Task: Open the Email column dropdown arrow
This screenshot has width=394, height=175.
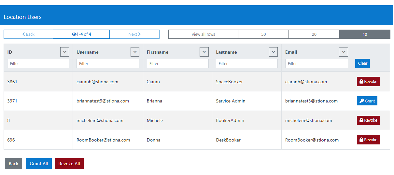Action: click(x=344, y=52)
